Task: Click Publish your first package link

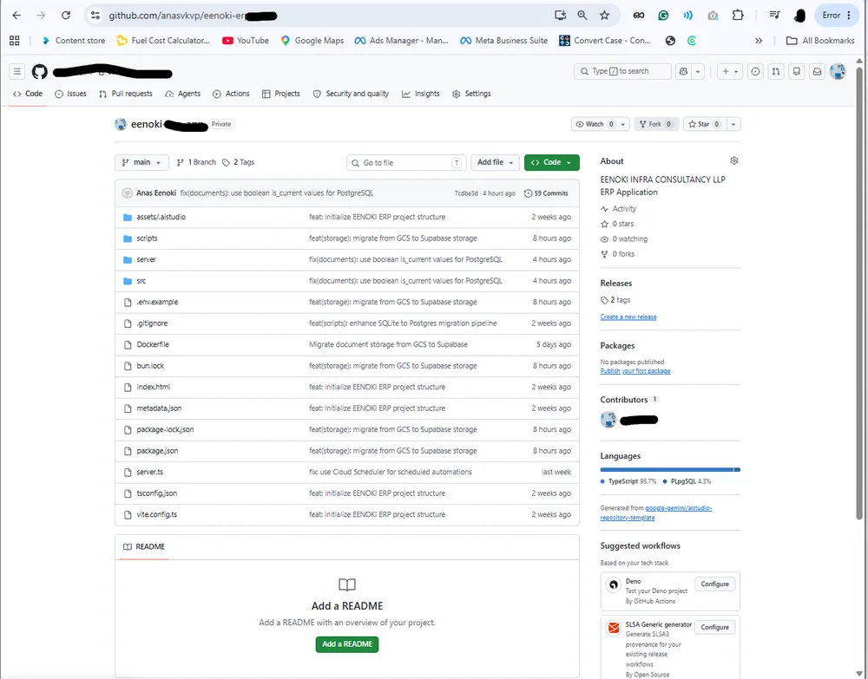Action: (635, 371)
